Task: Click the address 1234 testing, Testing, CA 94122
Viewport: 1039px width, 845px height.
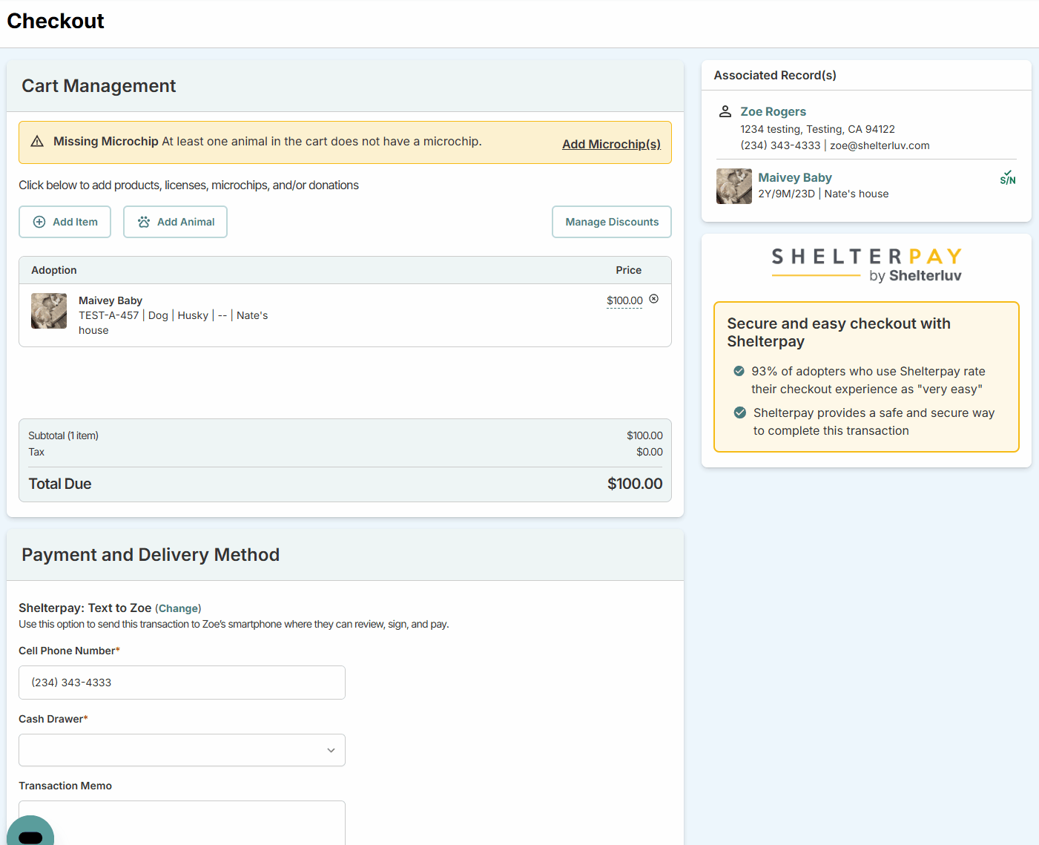Action: tap(817, 129)
